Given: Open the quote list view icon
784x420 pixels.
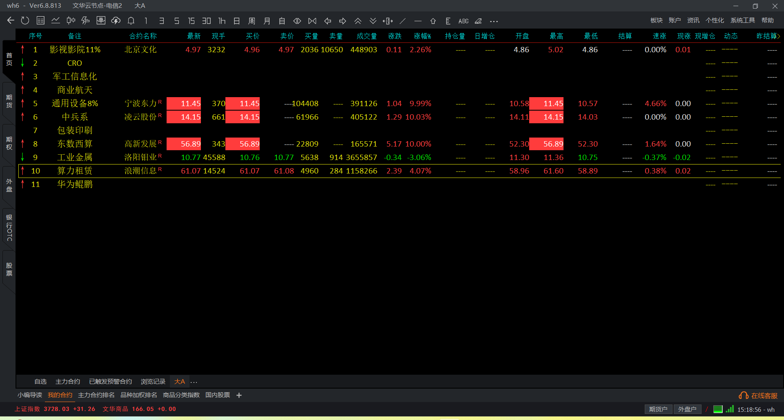Looking at the screenshot, I should click(x=40, y=21).
